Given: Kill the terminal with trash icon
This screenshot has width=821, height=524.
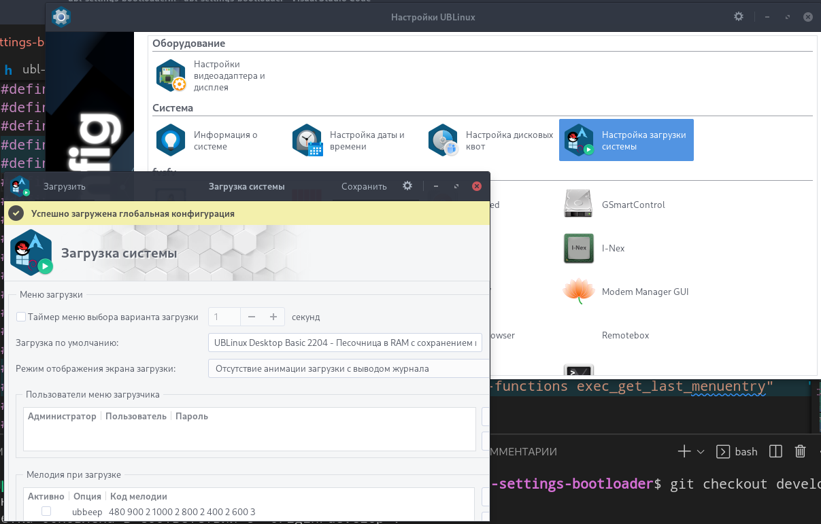Looking at the screenshot, I should 801,452.
